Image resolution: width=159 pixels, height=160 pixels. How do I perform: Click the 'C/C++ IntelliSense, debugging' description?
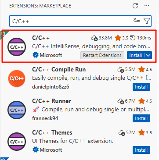(x=91, y=46)
